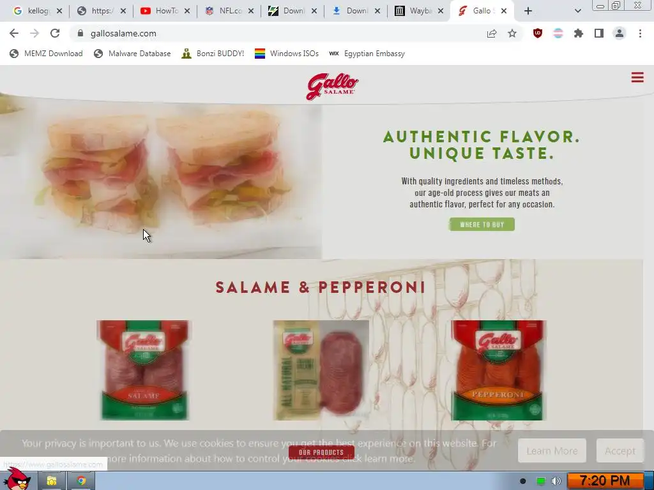Open the Extensions puzzle icon
Screen dimensions: 654x490
[x=579, y=33]
